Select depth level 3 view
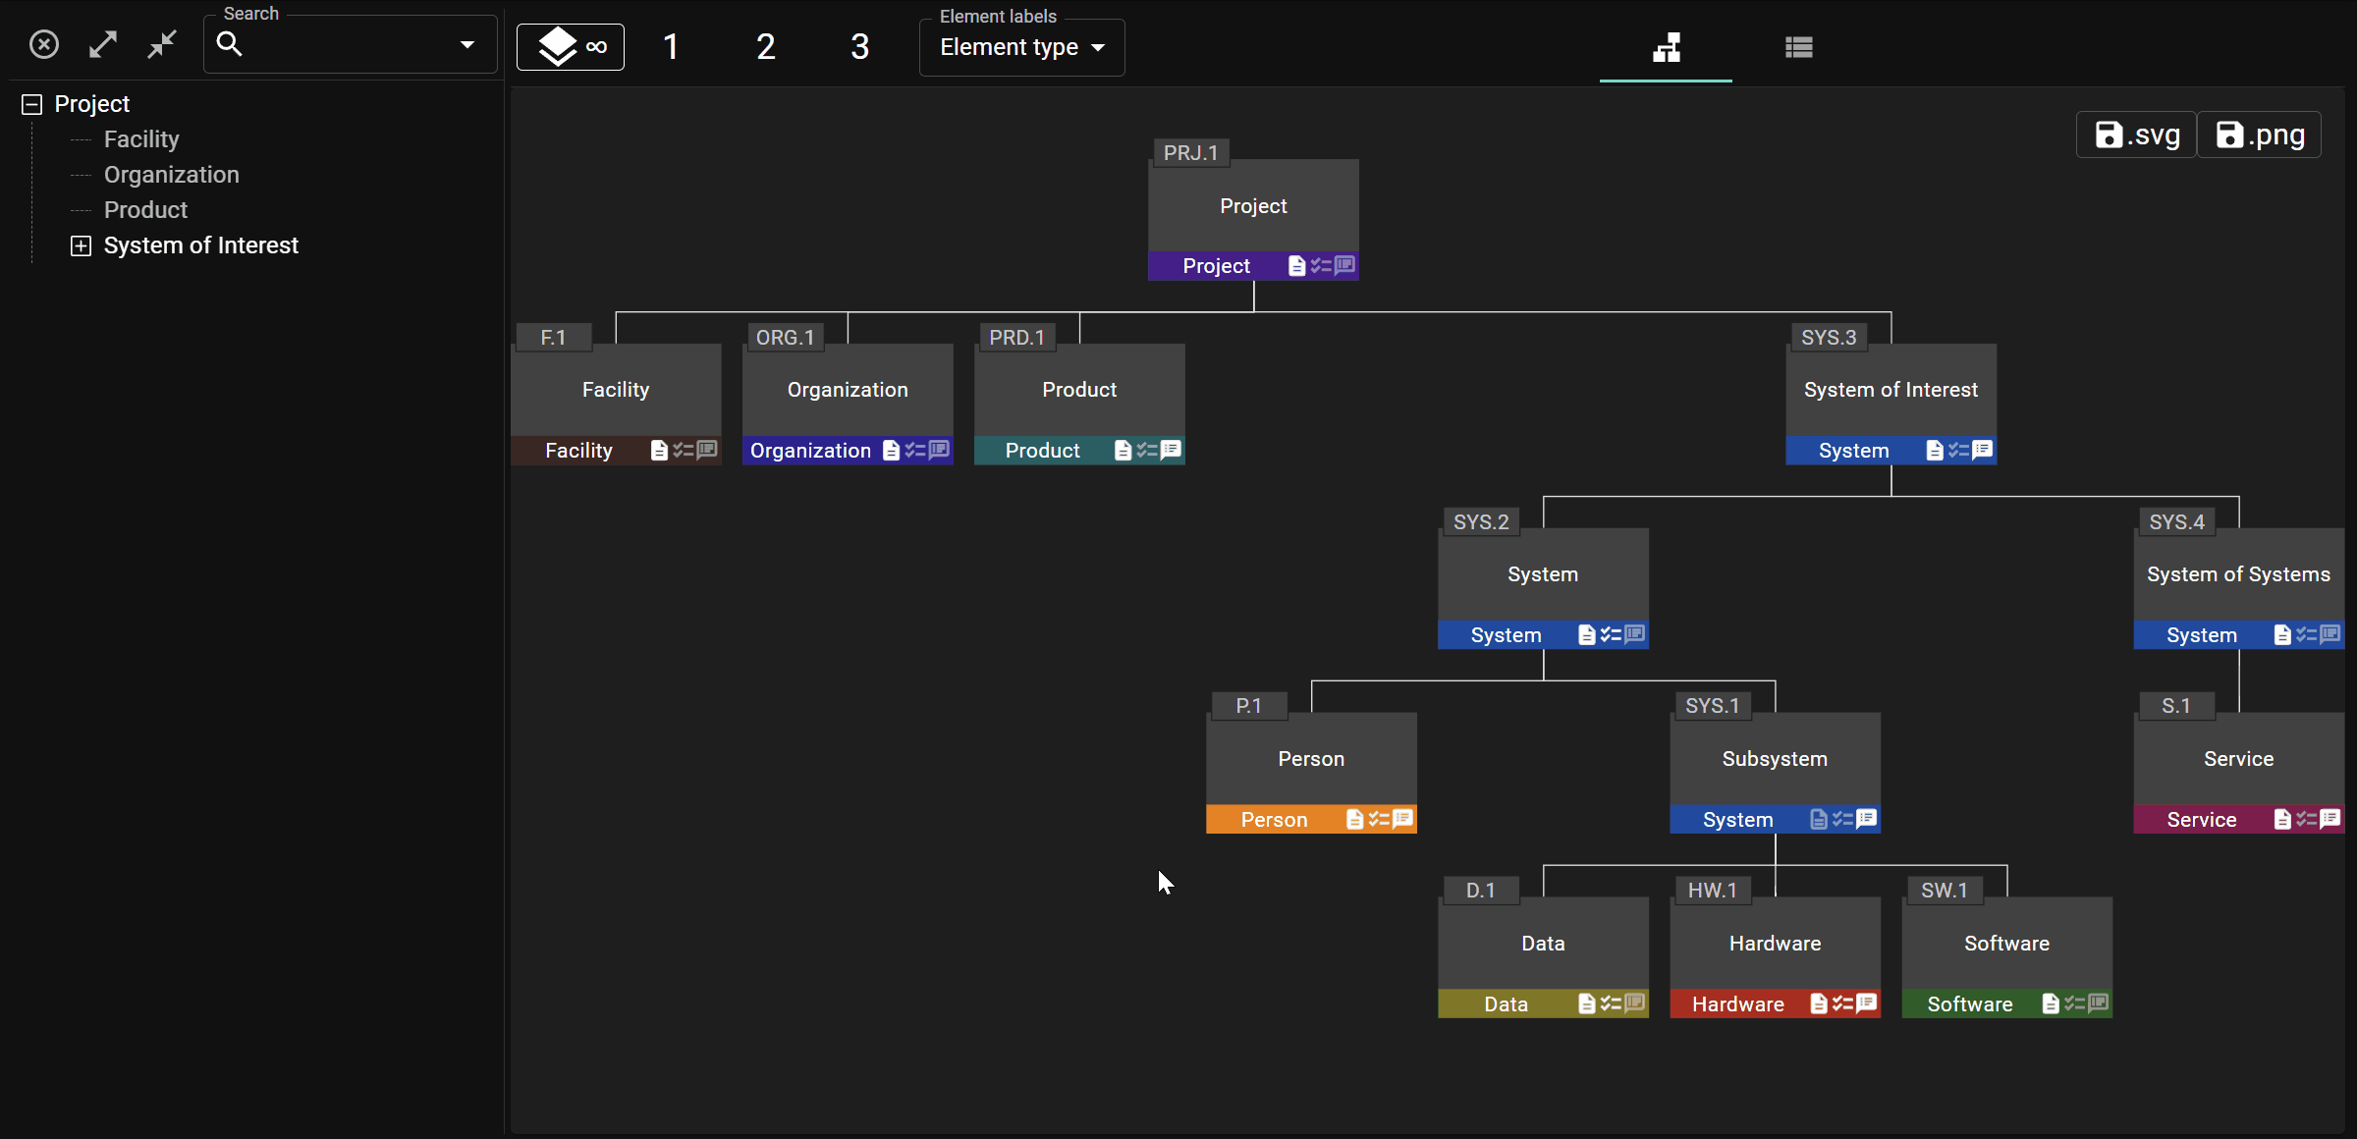2357x1139 pixels. pos(860,45)
